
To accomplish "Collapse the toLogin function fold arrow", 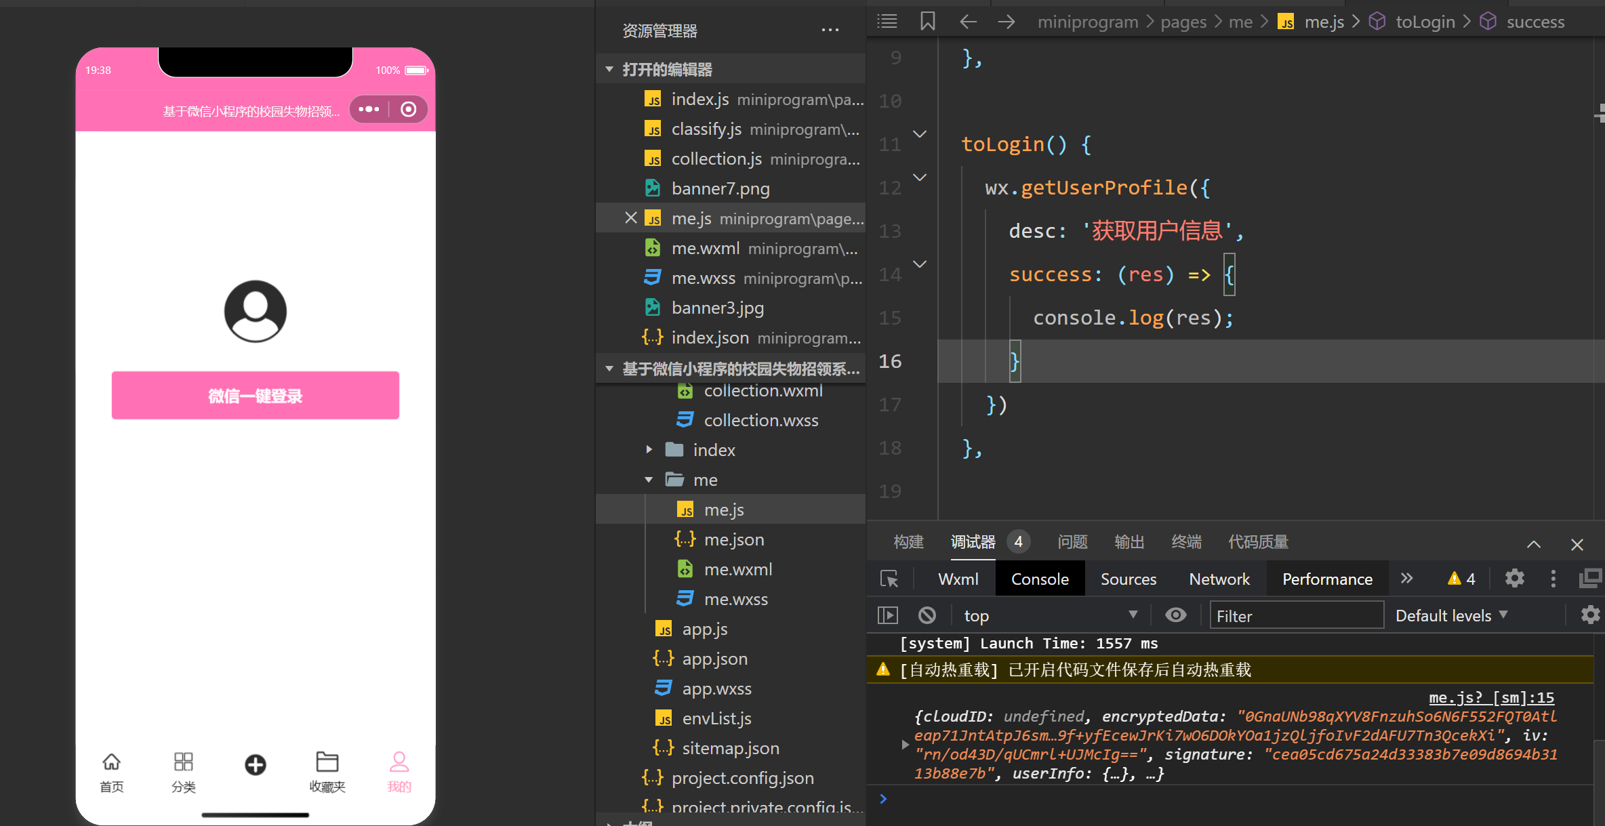I will (x=920, y=134).
